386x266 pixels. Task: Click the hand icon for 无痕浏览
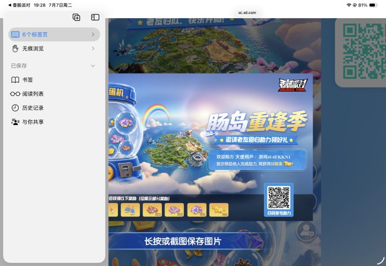coord(15,48)
